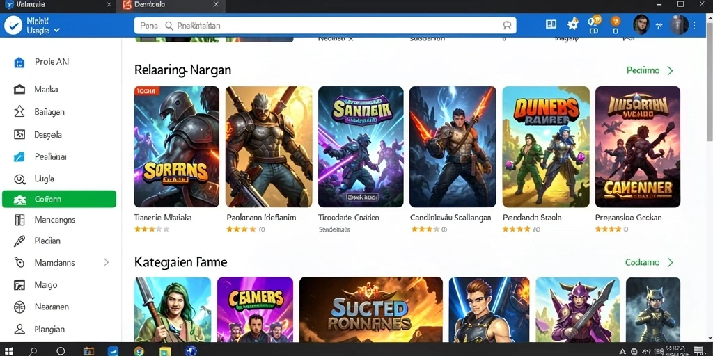713x356 pixels.
Task: Open the Pectiimo link
Action: [643, 71]
